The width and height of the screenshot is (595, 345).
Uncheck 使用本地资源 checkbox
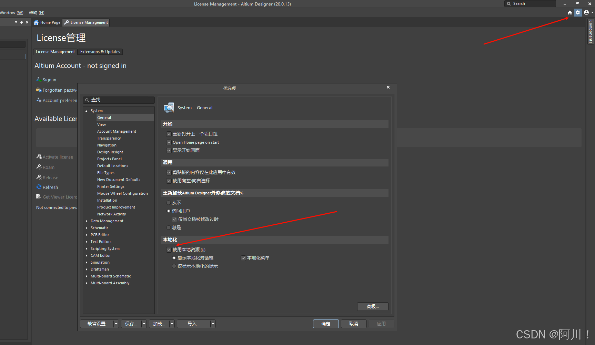(169, 250)
